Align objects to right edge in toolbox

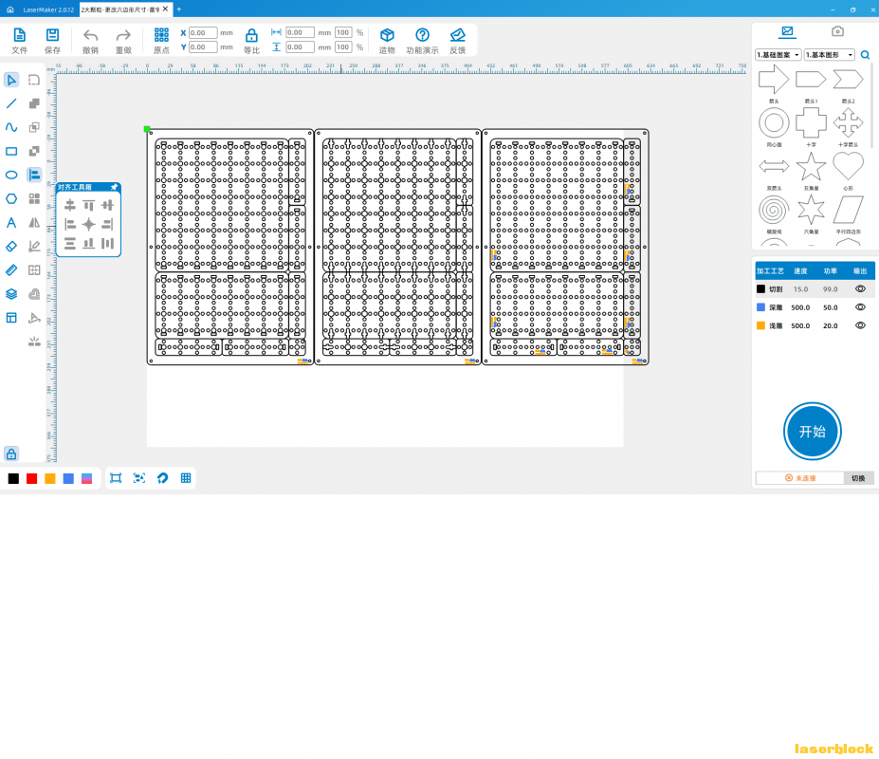108,225
